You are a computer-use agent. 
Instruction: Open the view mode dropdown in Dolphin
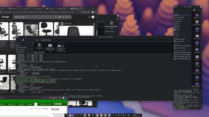[x=195, y=10]
